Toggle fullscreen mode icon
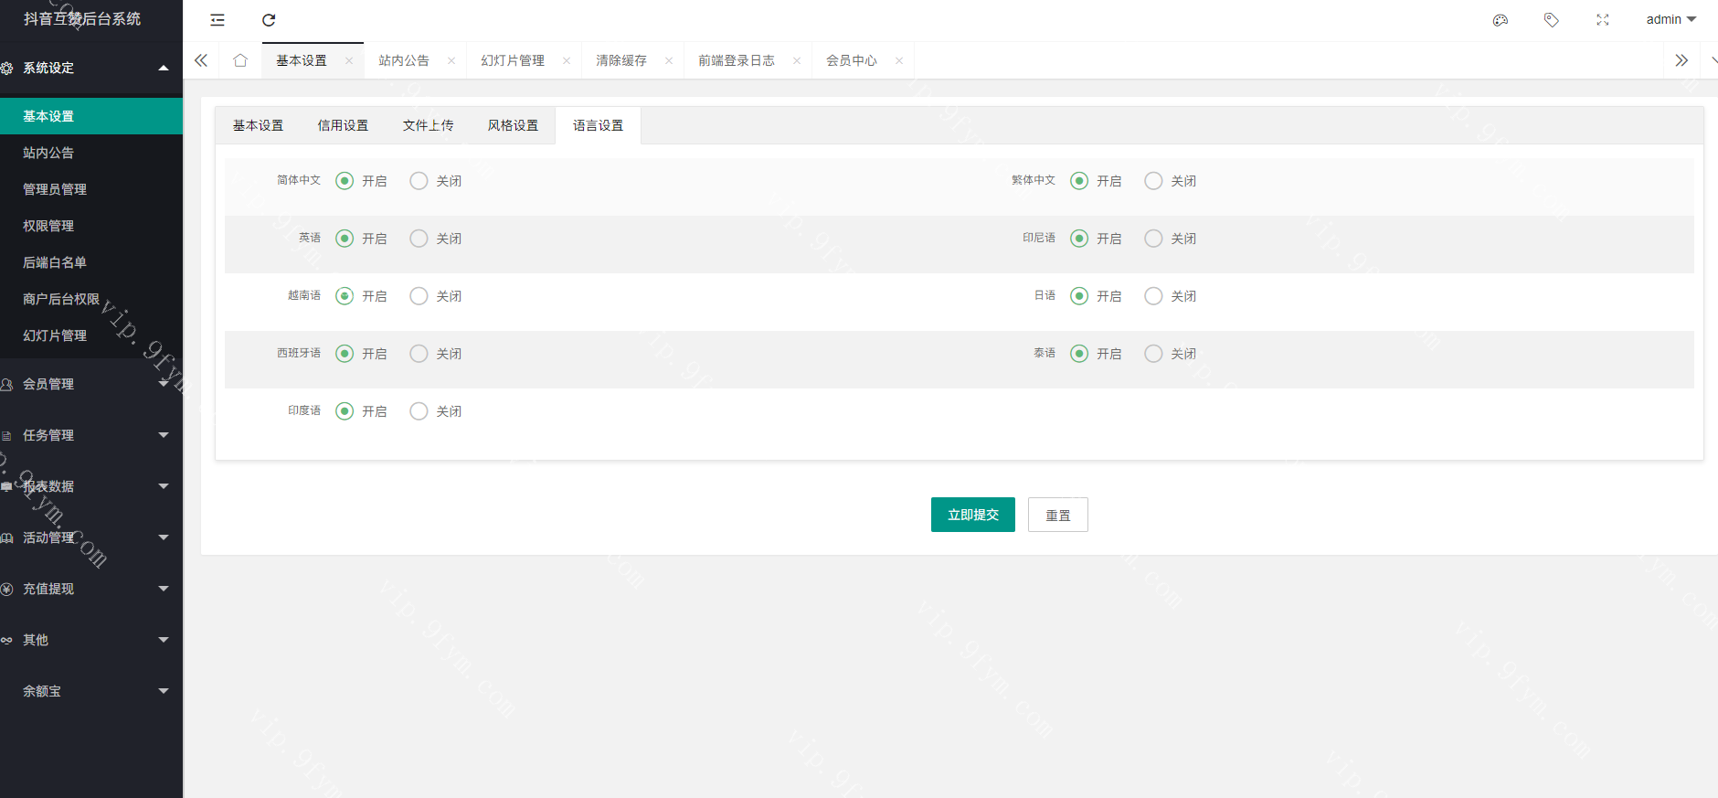 tap(1603, 20)
